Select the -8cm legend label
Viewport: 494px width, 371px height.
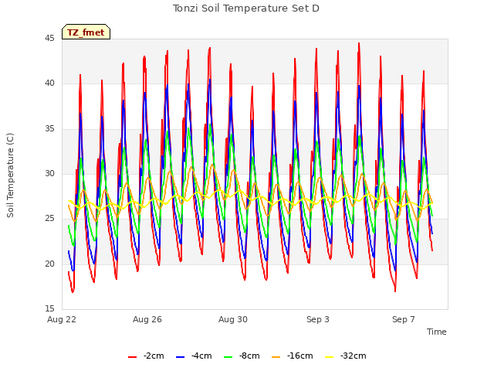(x=249, y=356)
